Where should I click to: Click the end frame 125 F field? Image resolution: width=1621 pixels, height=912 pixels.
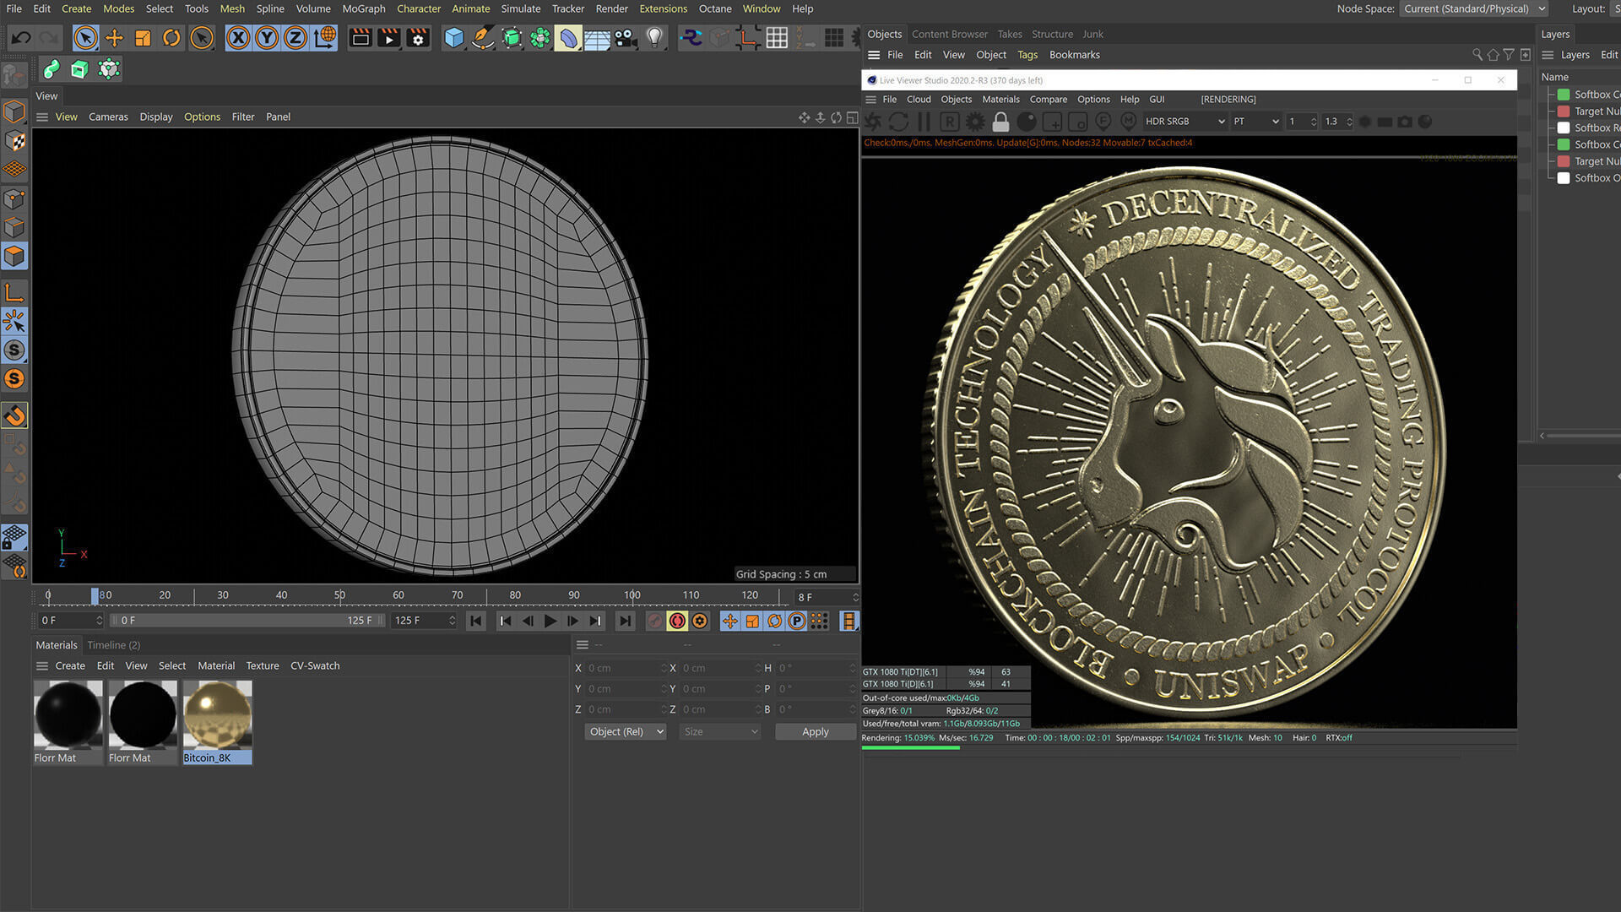click(x=424, y=621)
